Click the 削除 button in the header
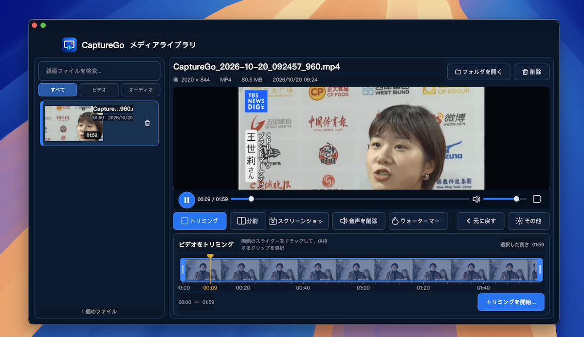584x337 pixels. (531, 72)
